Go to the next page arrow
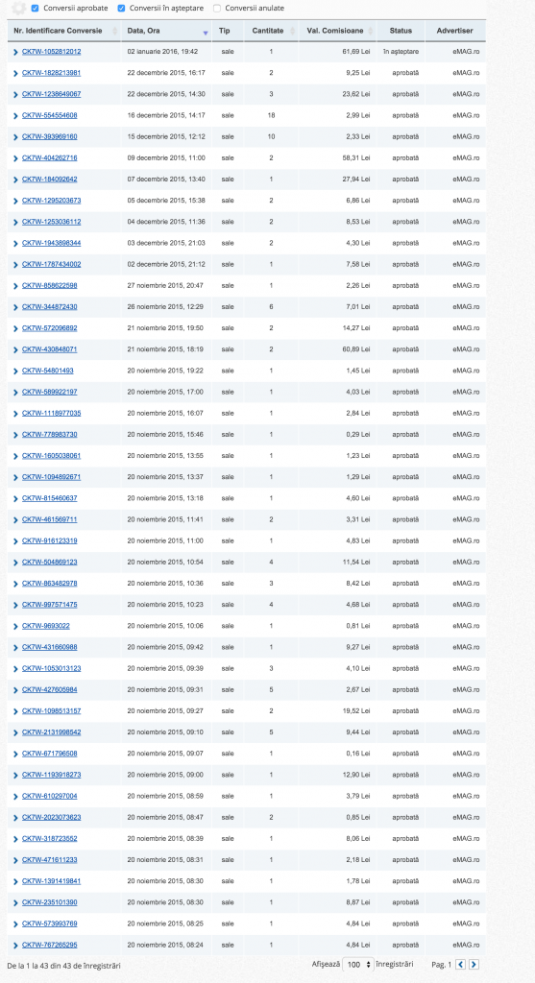Viewport: 535px width, 983px height. click(474, 964)
